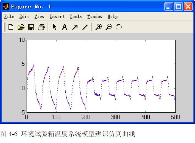195x143 pixels.
Task: Choose the Insert Arrow tool
Action: 75,27
